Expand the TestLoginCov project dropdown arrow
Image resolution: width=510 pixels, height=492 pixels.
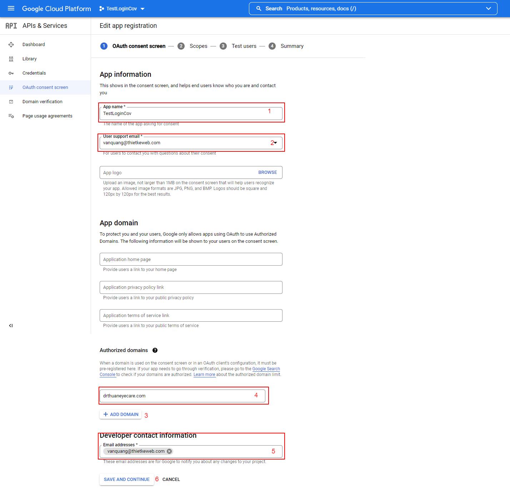(142, 9)
